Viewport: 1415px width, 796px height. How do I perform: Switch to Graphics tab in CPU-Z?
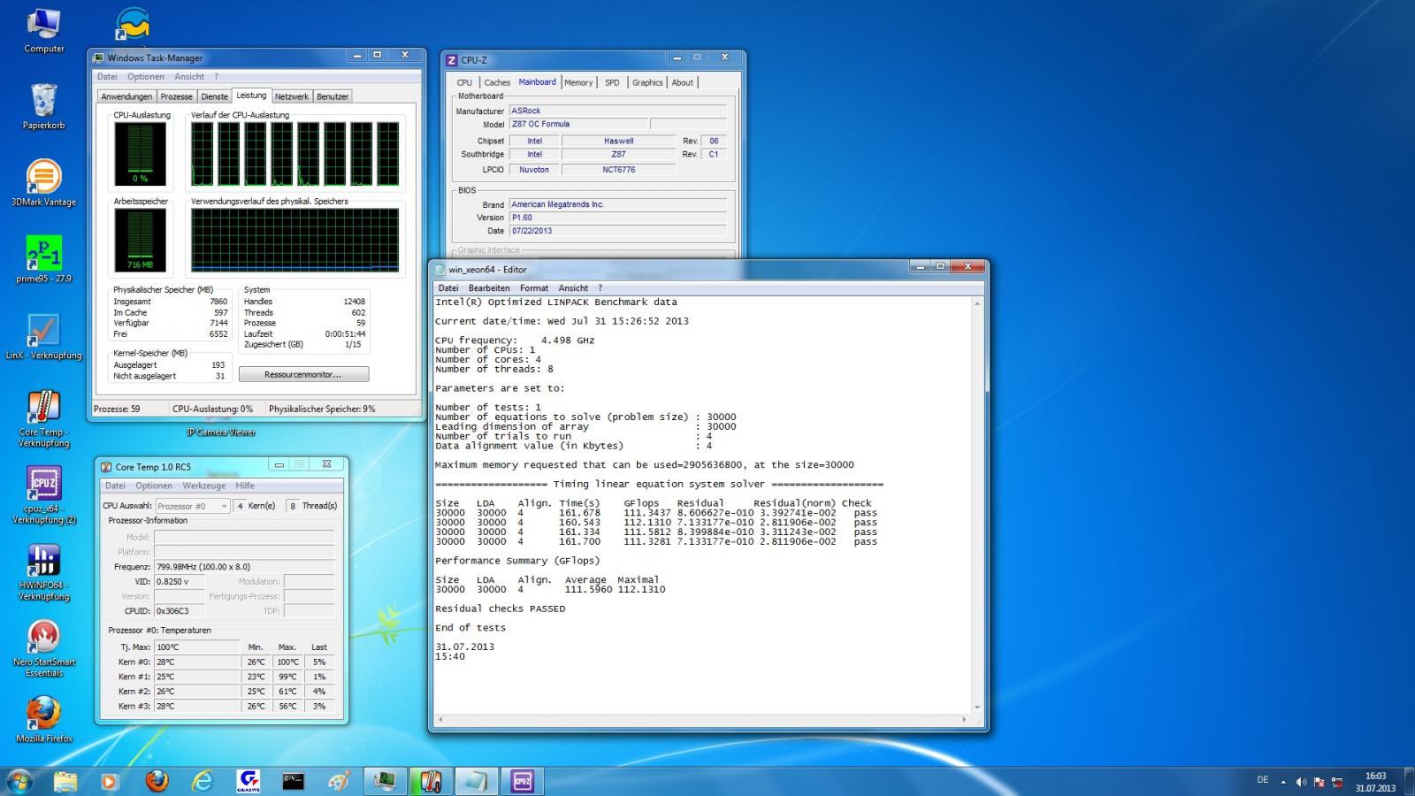point(647,82)
